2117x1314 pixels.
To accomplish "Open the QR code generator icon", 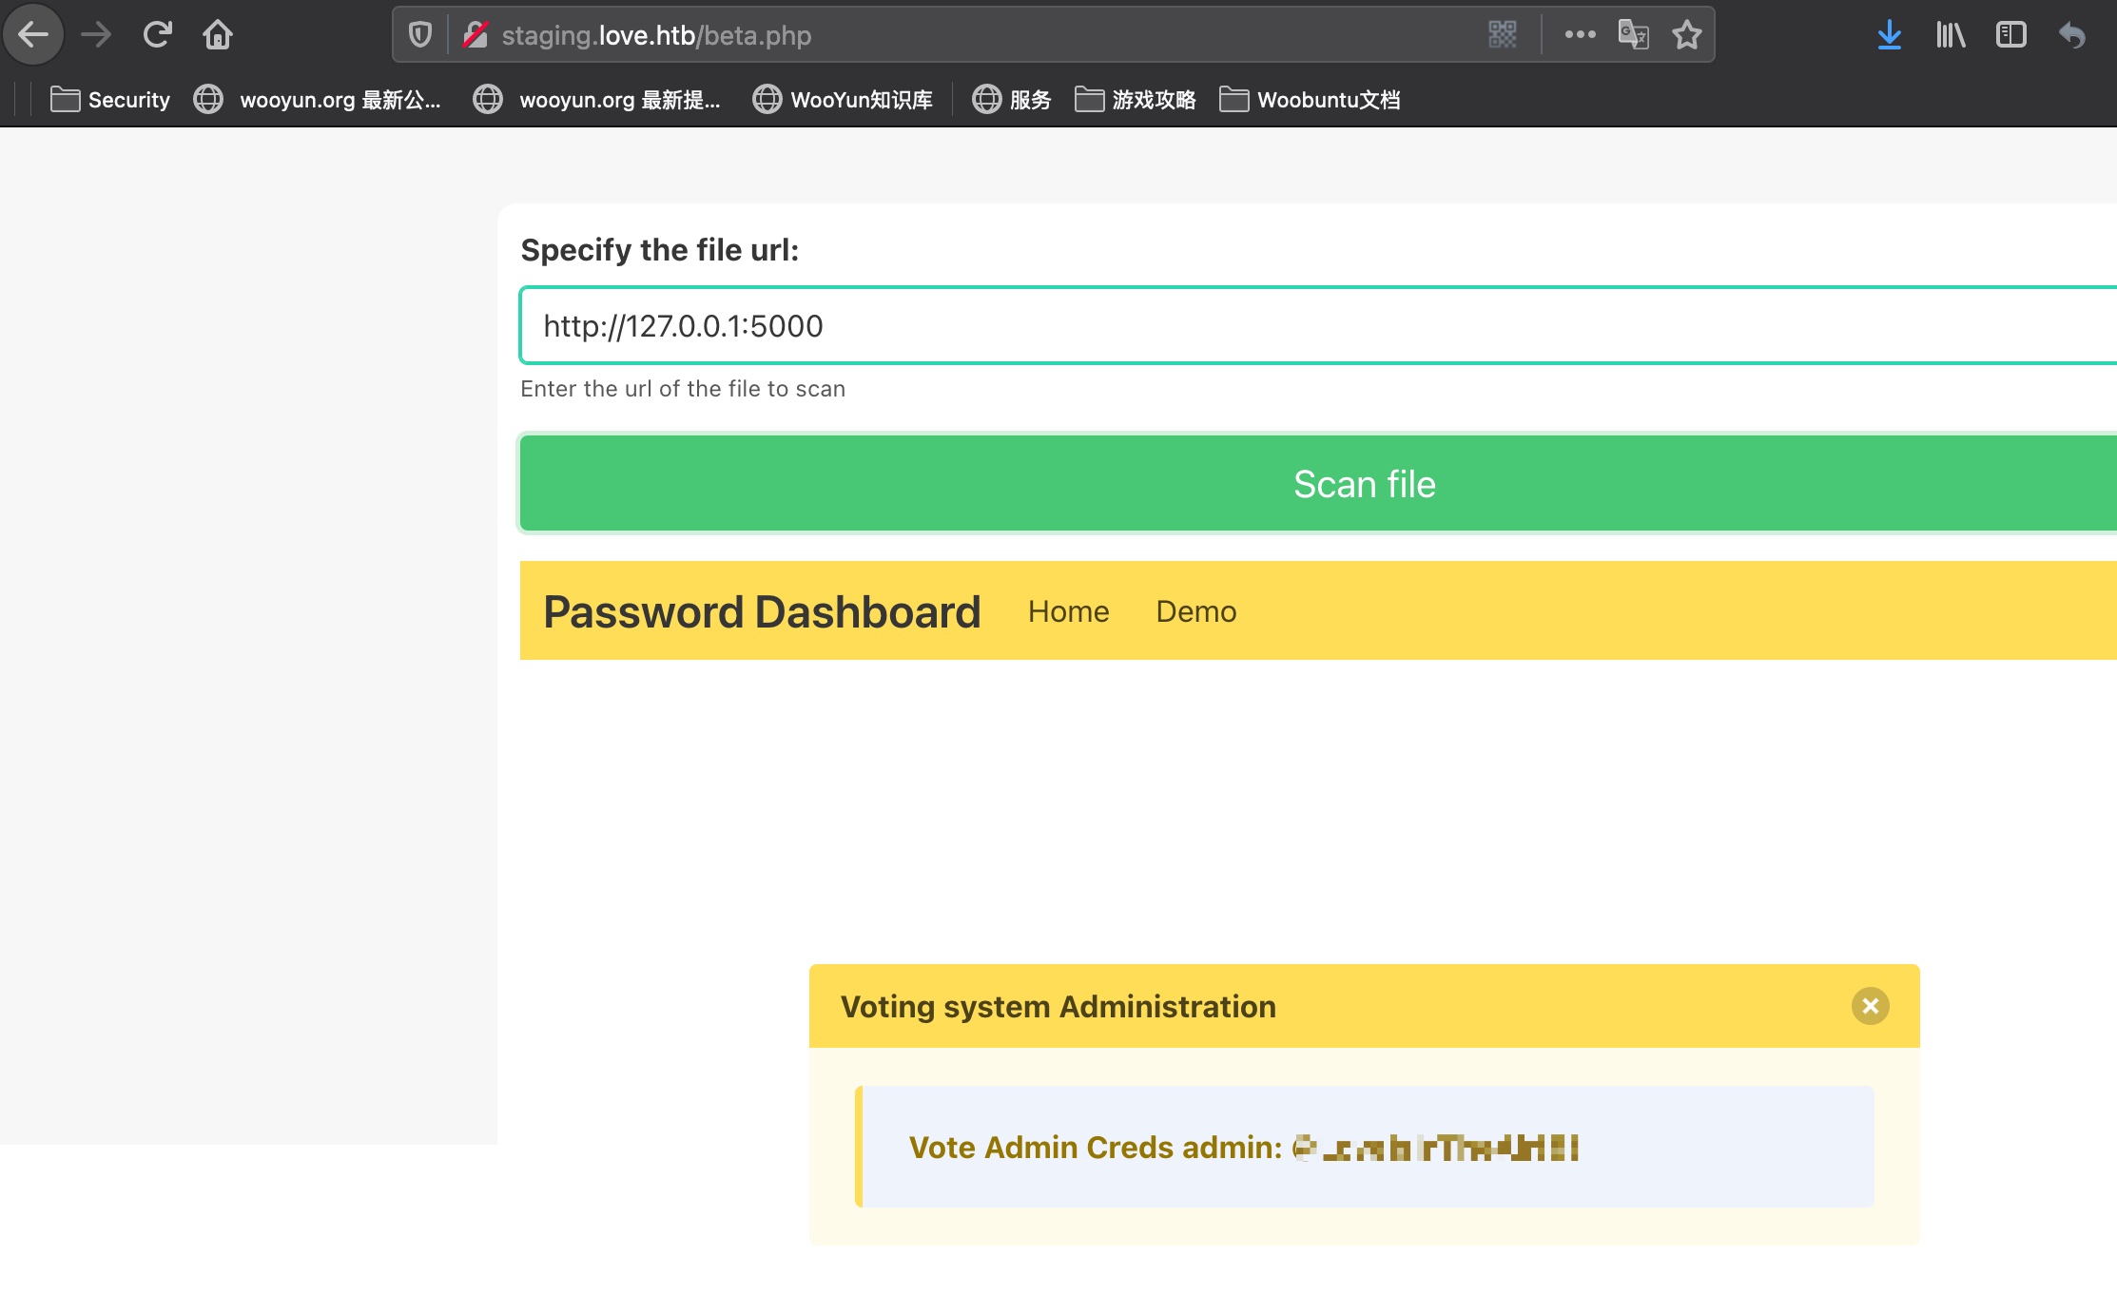I will (1502, 35).
